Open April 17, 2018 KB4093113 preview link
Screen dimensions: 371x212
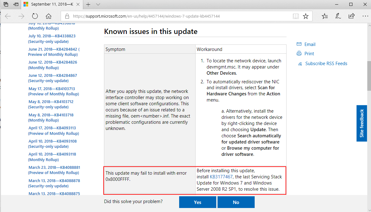point(54,131)
